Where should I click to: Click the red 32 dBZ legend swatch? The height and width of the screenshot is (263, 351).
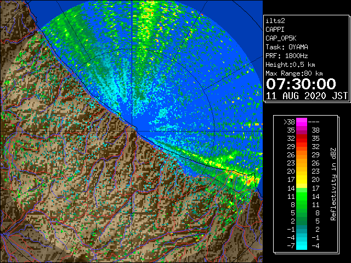pyautogui.click(x=302, y=139)
